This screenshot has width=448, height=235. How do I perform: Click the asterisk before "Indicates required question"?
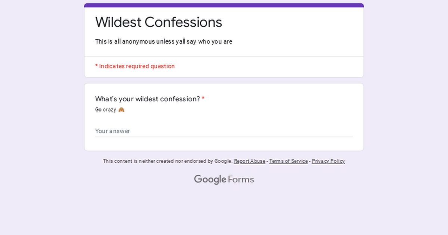click(x=96, y=66)
